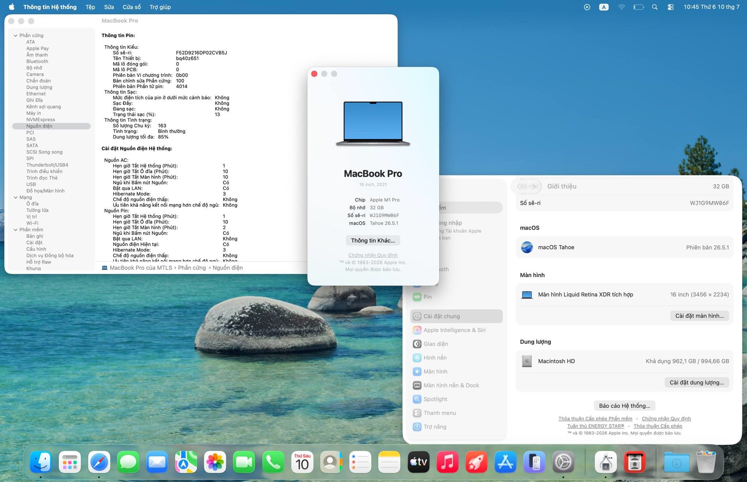Viewport: 747px width, 482px height.
Task: Select Hình nền in Settings sidebar
Action: 456,358
